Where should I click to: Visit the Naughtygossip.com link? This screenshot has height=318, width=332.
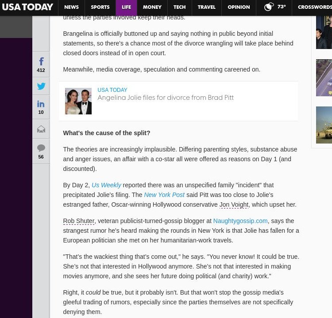click(x=240, y=221)
